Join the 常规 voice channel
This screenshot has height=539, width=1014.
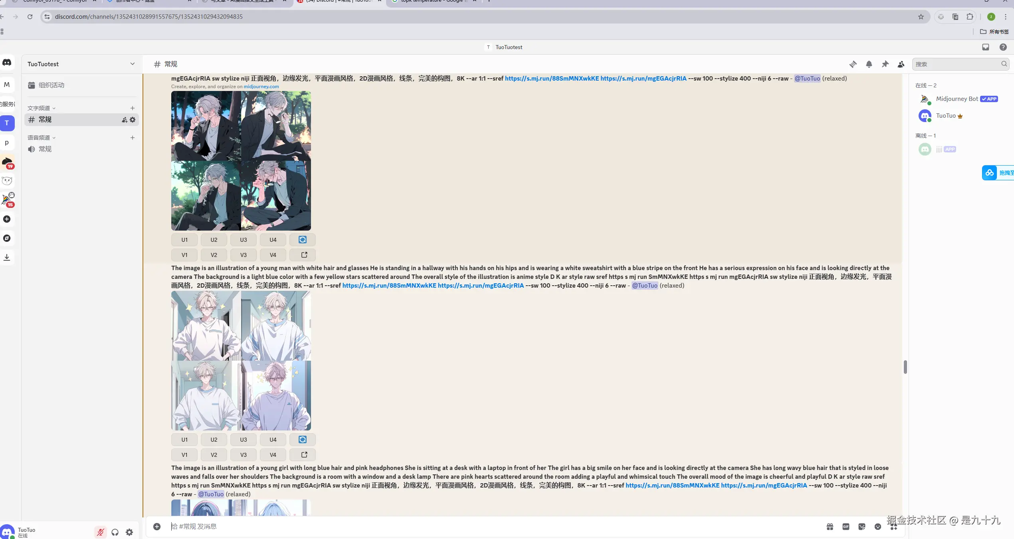click(45, 149)
